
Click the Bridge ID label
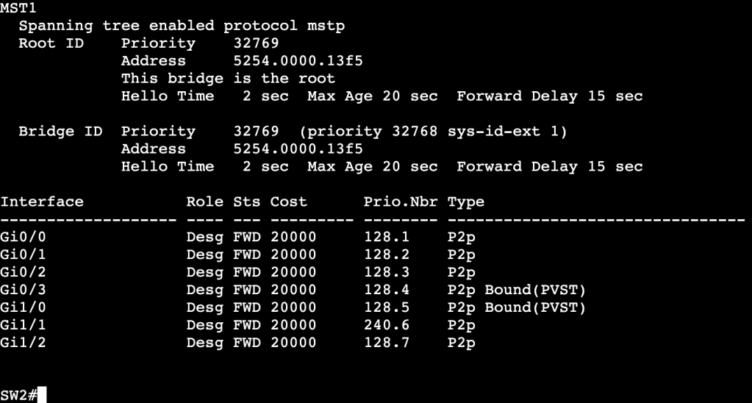point(60,132)
